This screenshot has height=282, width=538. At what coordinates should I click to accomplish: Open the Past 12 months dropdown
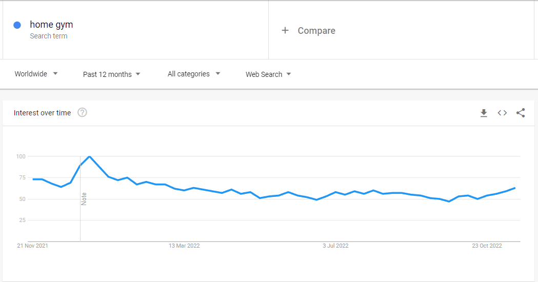point(111,74)
